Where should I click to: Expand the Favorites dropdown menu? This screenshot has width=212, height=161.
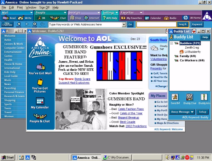tap(141, 13)
